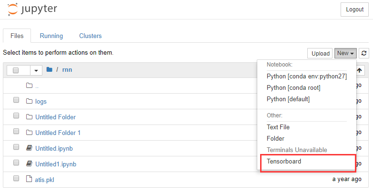The image size is (373, 192).
Task: Refresh the notebook list
Action: click(x=364, y=53)
